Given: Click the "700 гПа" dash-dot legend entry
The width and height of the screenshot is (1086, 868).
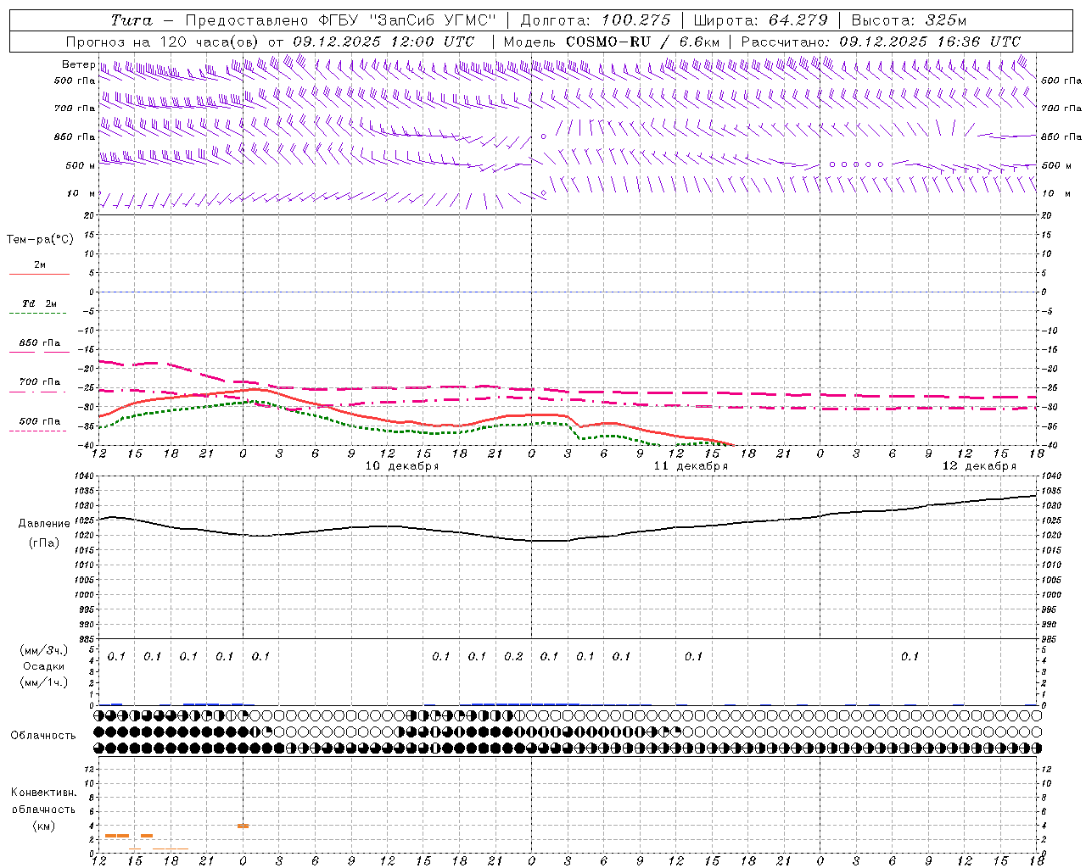Looking at the screenshot, I should click(39, 386).
